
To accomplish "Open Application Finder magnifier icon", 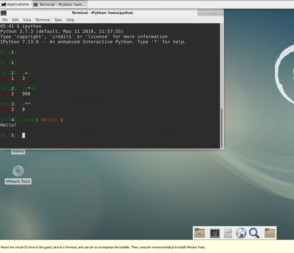I will (x=254, y=233).
